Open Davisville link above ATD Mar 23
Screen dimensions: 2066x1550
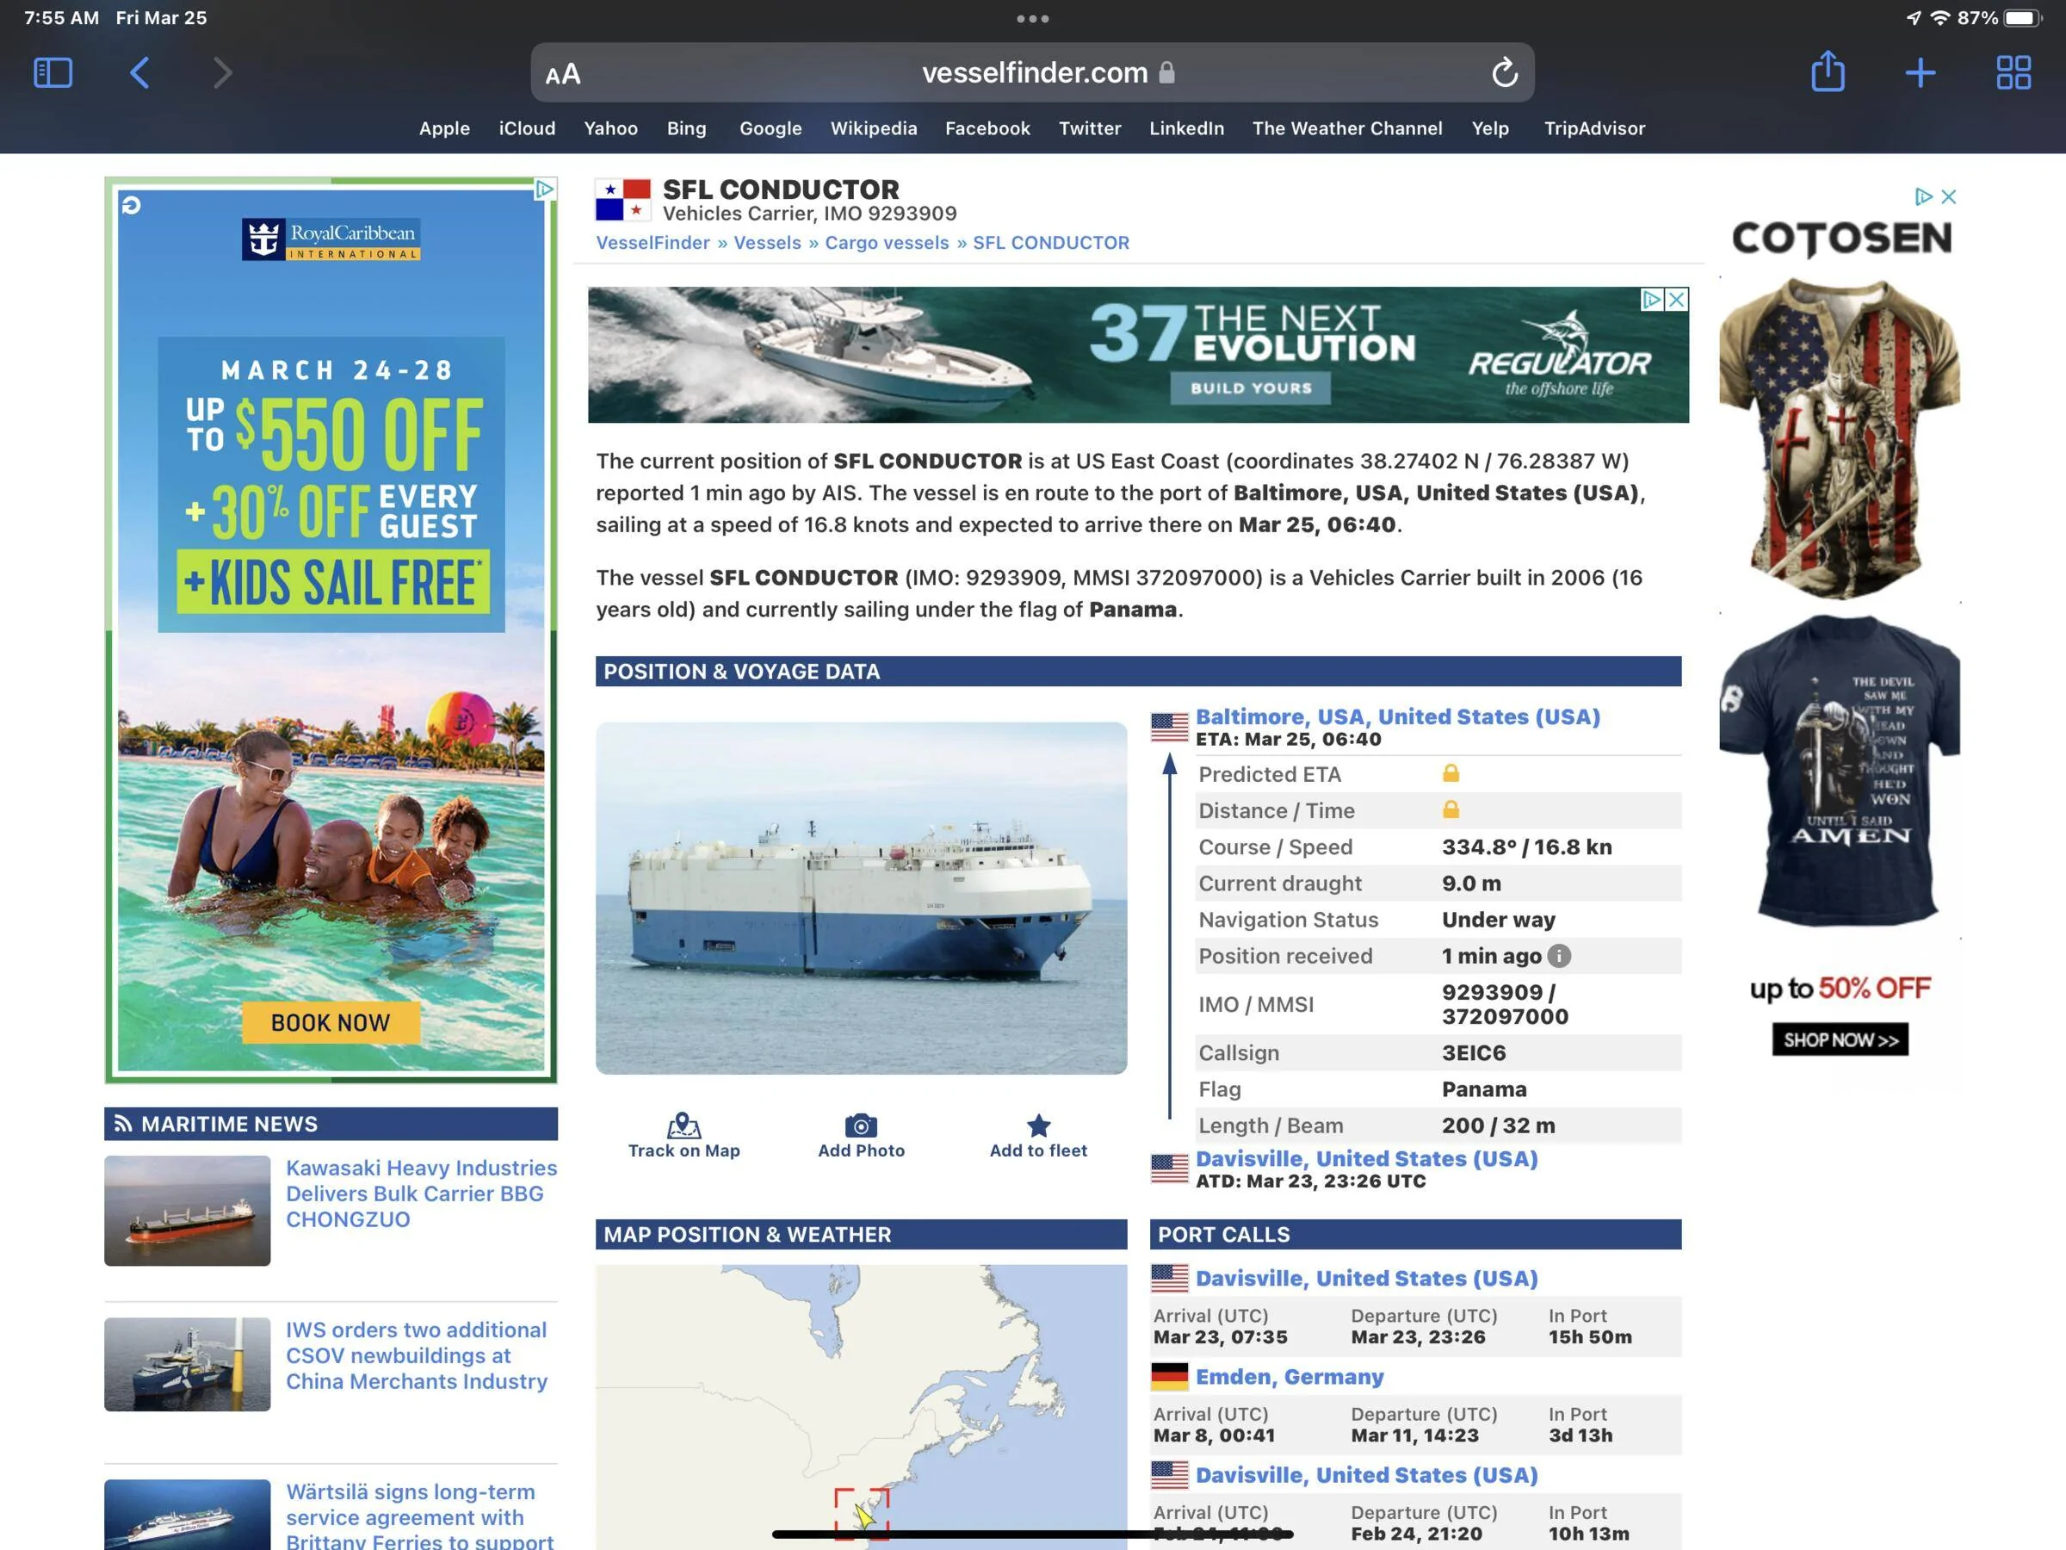1366,1158
